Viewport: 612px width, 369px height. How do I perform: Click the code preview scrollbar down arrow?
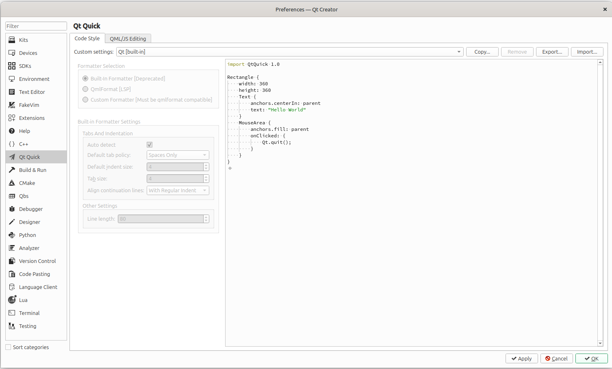coord(600,343)
